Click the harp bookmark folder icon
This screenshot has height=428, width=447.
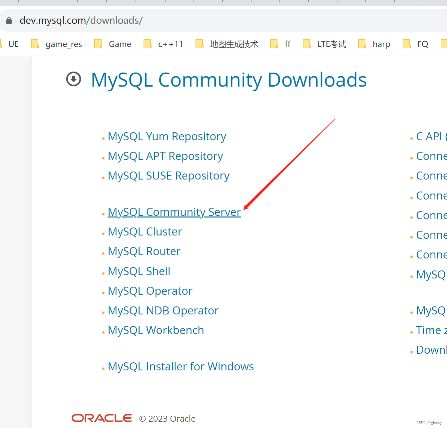tap(362, 44)
